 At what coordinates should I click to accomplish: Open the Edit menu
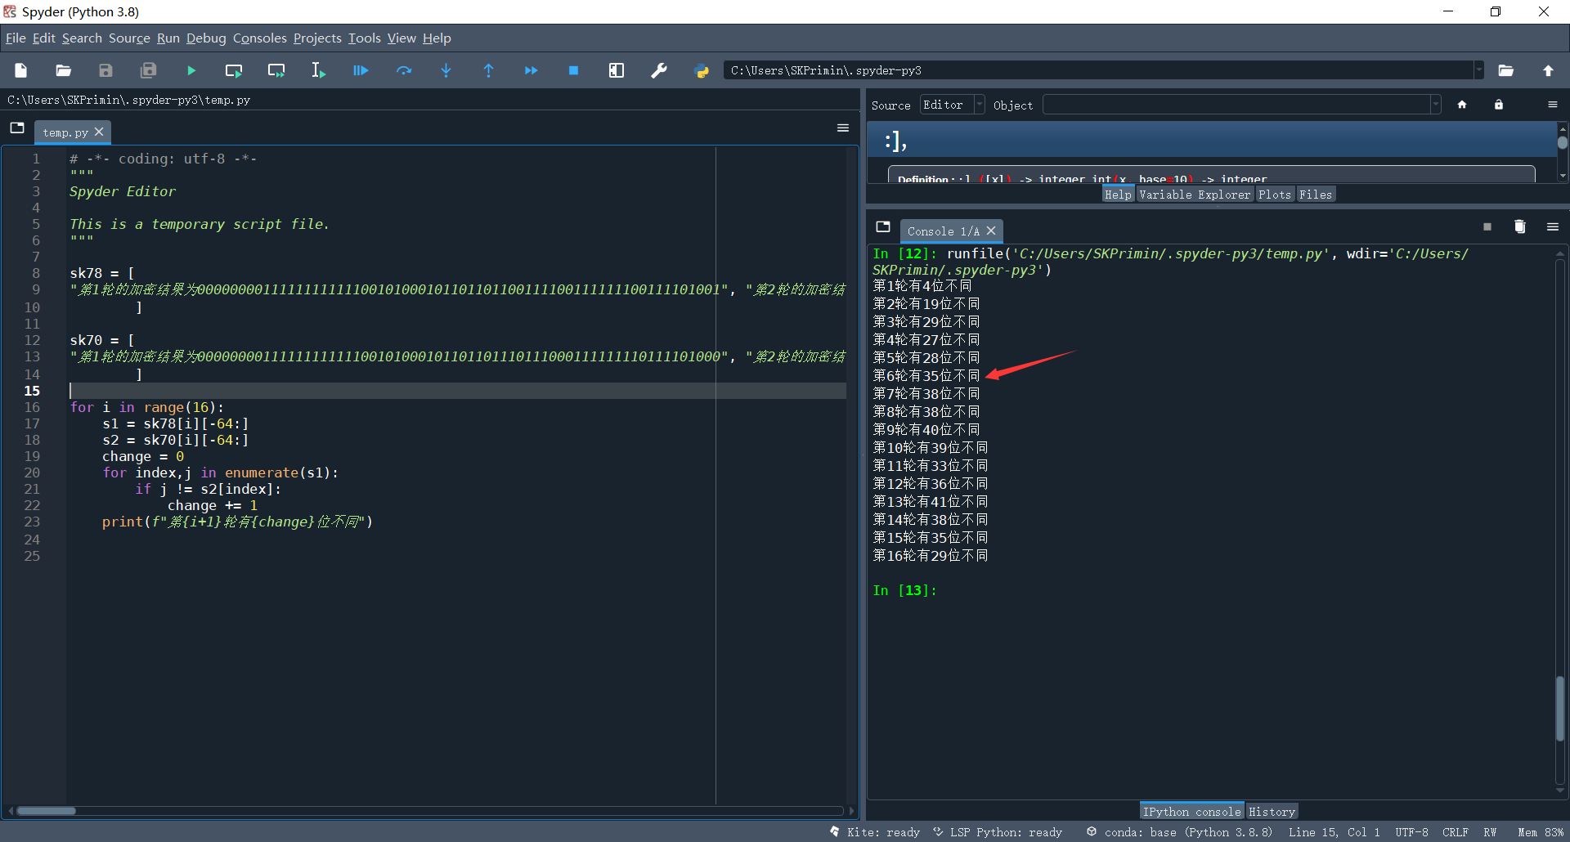click(44, 38)
